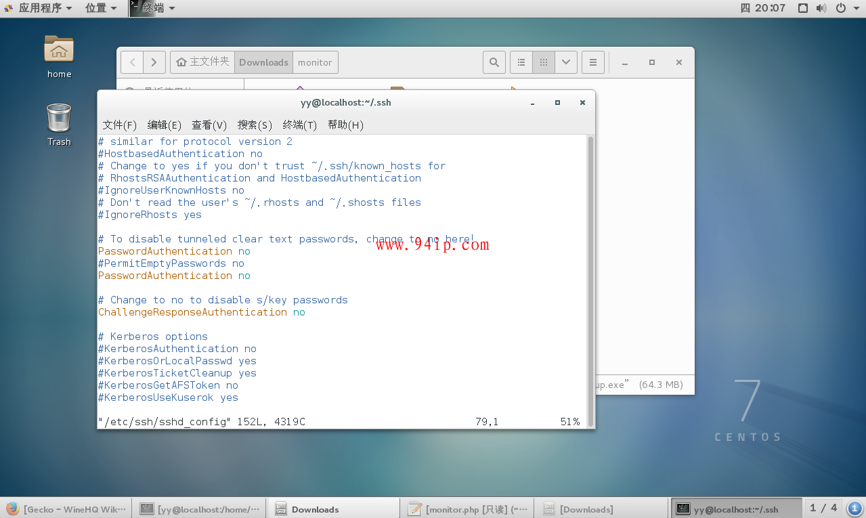The height and width of the screenshot is (518, 866).
Task: Open volume icon in top panel
Action: tap(821, 8)
